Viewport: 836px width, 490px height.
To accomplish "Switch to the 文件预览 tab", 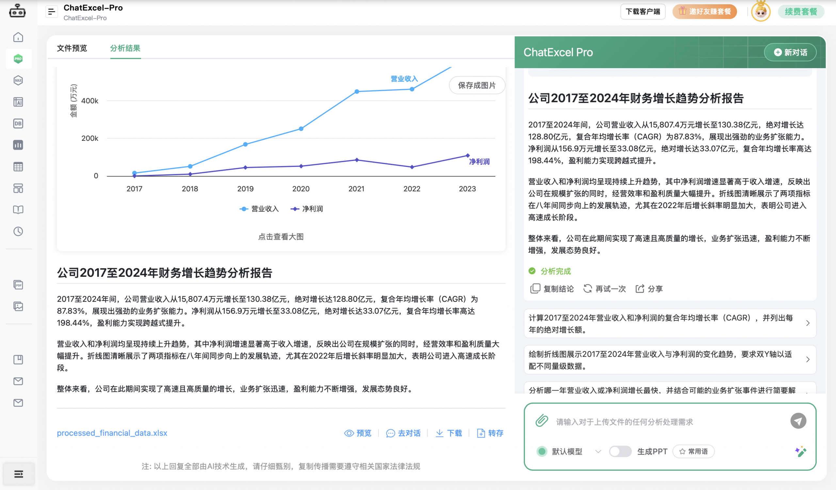I will click(72, 48).
